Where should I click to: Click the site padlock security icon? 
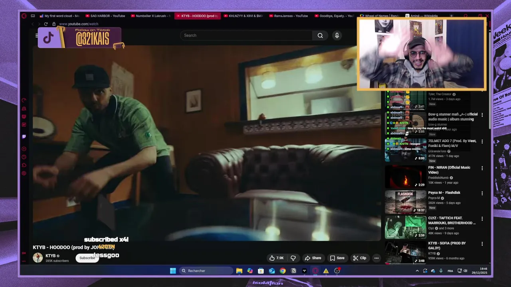(x=54, y=24)
